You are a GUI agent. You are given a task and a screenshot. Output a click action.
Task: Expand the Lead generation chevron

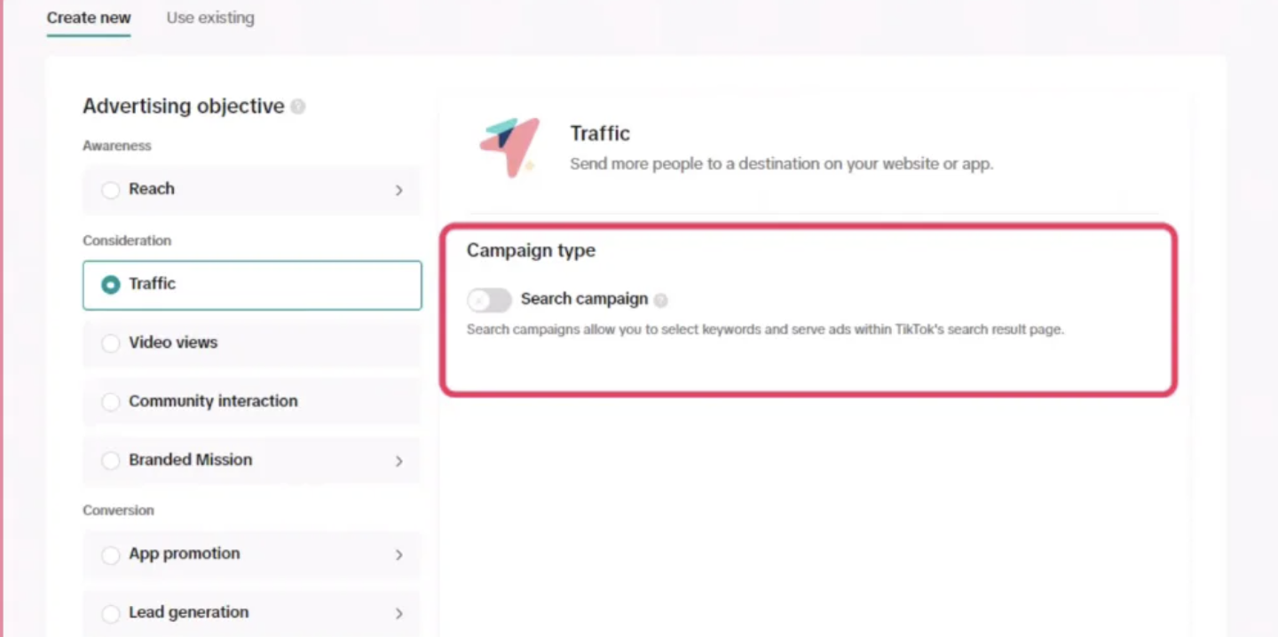pos(398,612)
